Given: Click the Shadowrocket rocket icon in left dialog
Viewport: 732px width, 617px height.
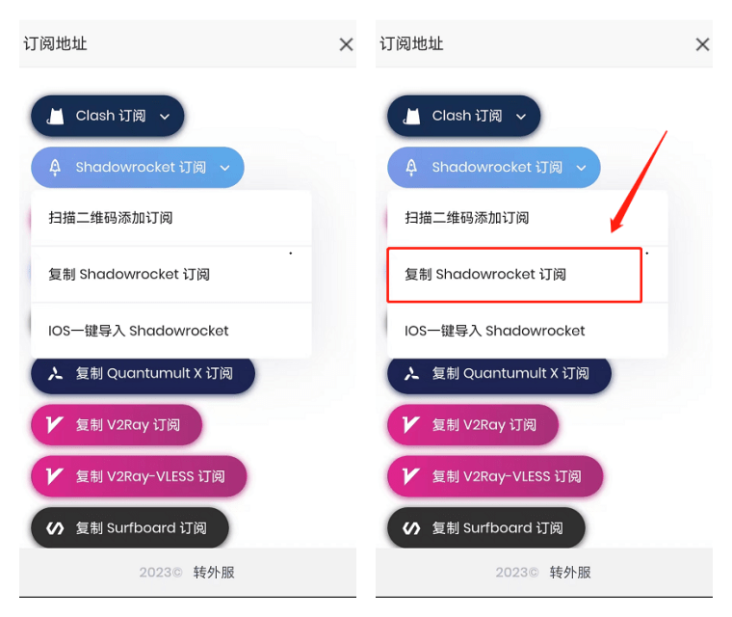Looking at the screenshot, I should tap(55, 168).
